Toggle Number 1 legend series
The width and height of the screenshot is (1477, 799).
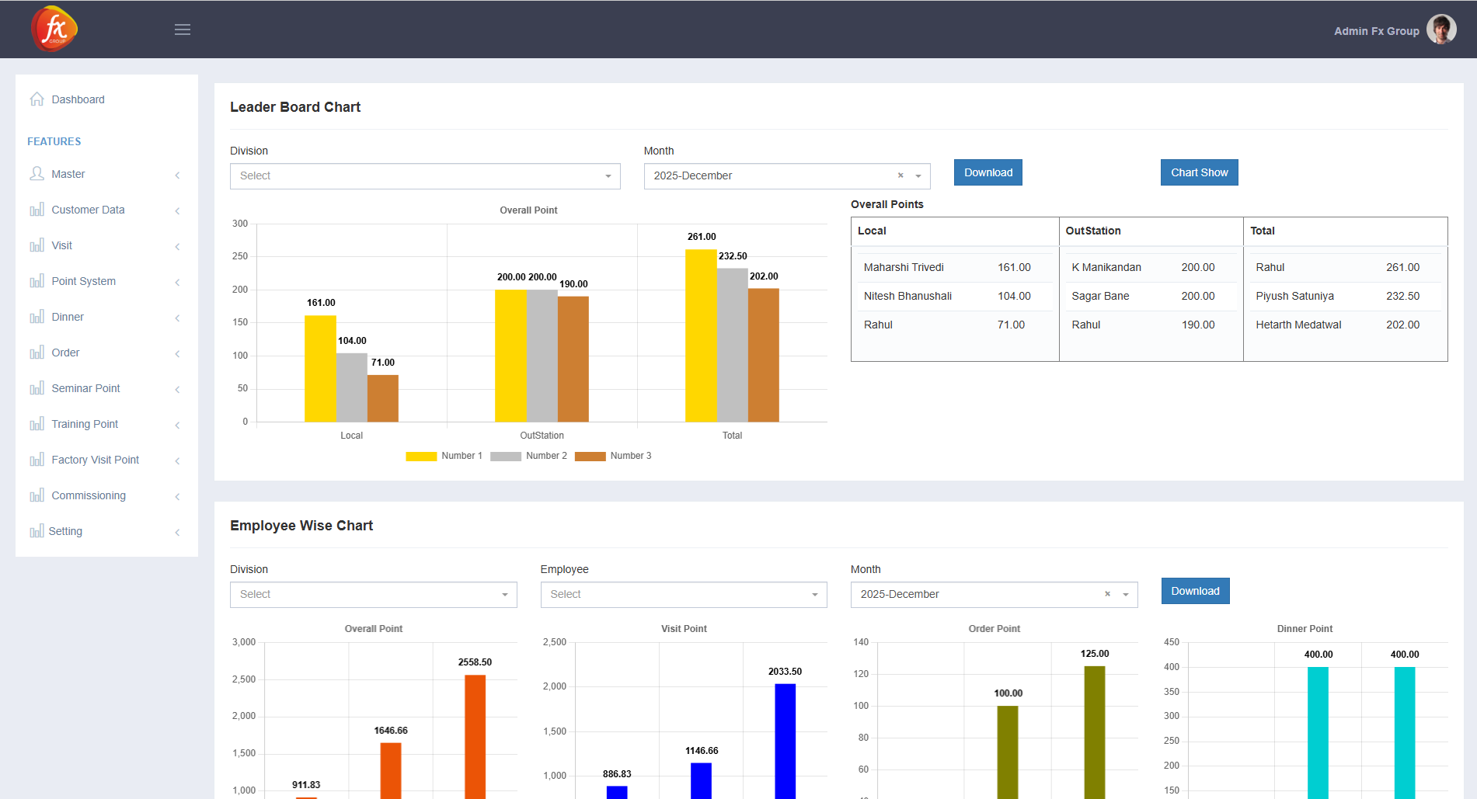click(x=421, y=457)
